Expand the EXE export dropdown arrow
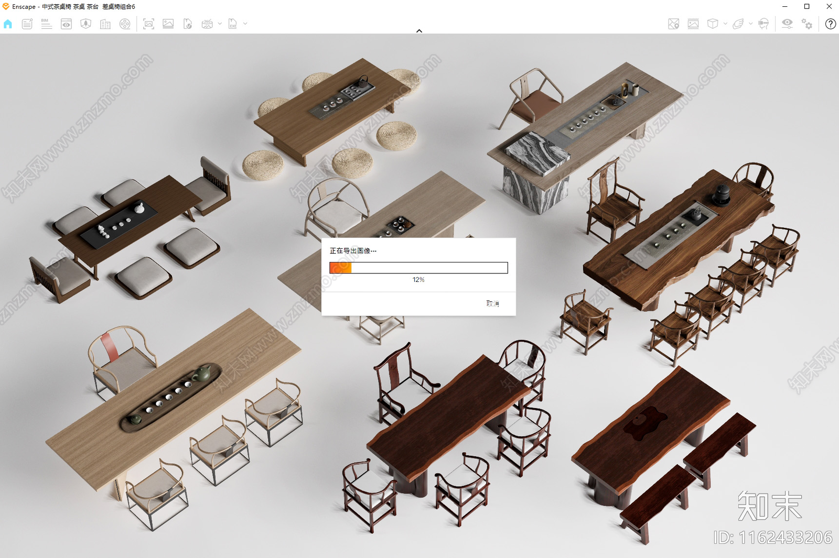The width and height of the screenshot is (839, 558). (x=245, y=24)
